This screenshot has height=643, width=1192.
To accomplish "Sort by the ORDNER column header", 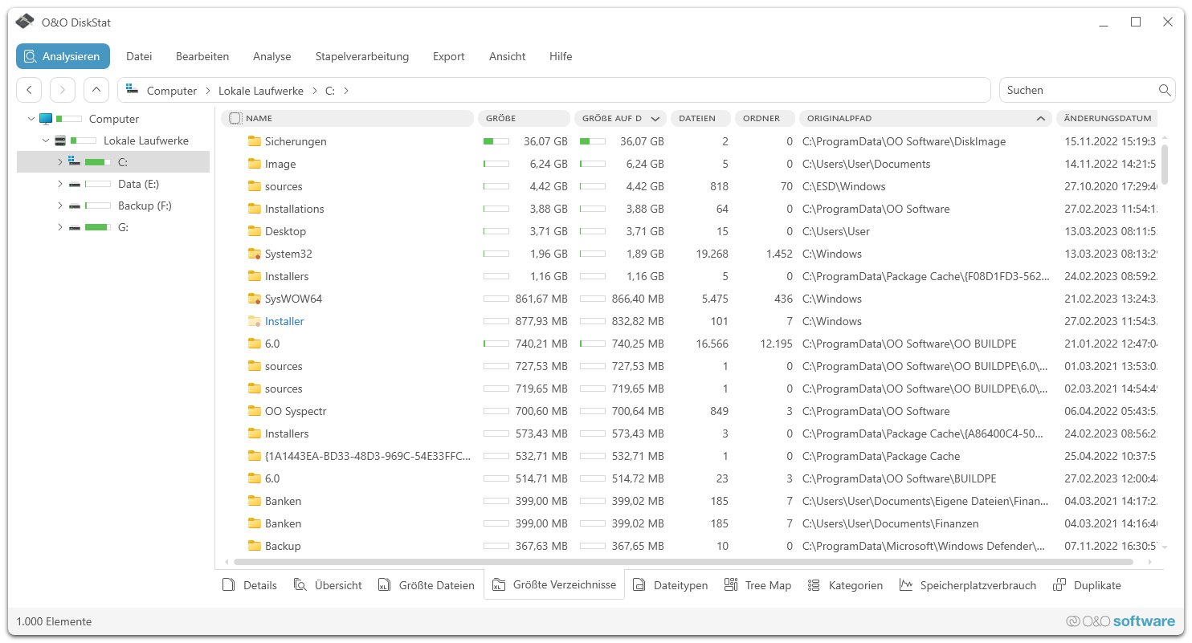I will point(765,118).
